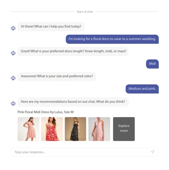Click the paper plane send icon

click(152, 152)
